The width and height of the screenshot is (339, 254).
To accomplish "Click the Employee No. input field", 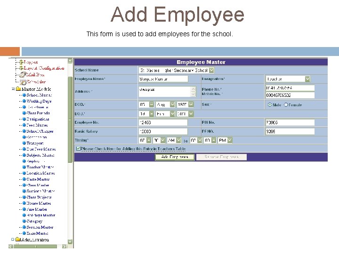I will (163, 122).
